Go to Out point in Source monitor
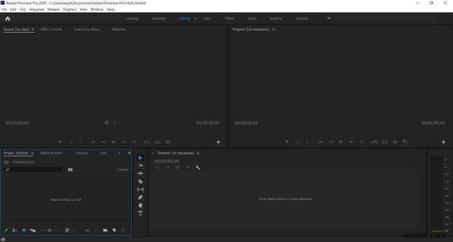Image resolution: width=453 pixels, height=242 pixels. (134, 142)
